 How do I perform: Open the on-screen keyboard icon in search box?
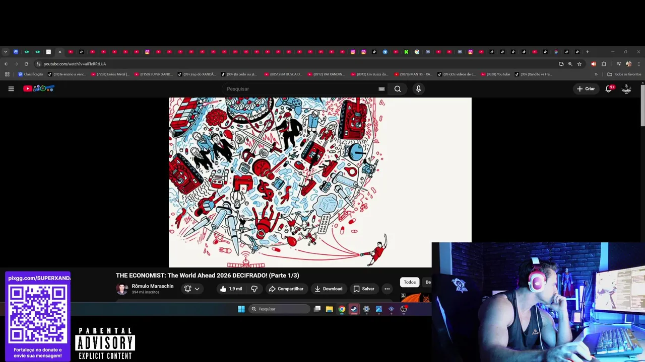pos(381,89)
